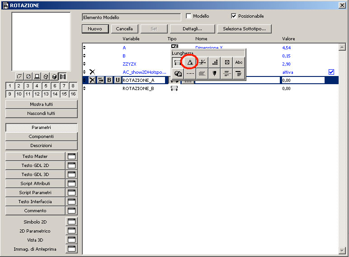Click the ROTAZIONE_A value field

tap(302, 80)
